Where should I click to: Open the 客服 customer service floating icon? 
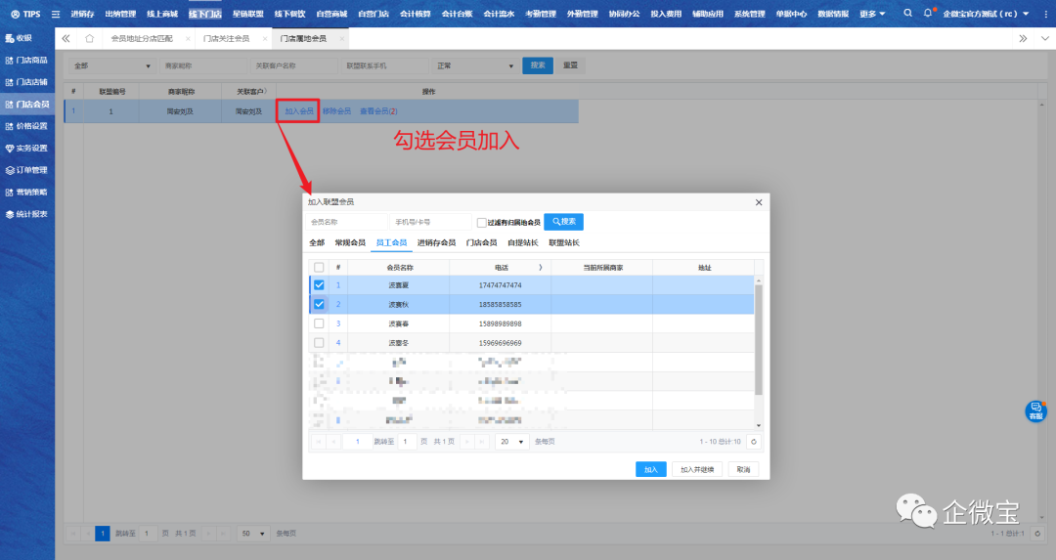[1035, 411]
